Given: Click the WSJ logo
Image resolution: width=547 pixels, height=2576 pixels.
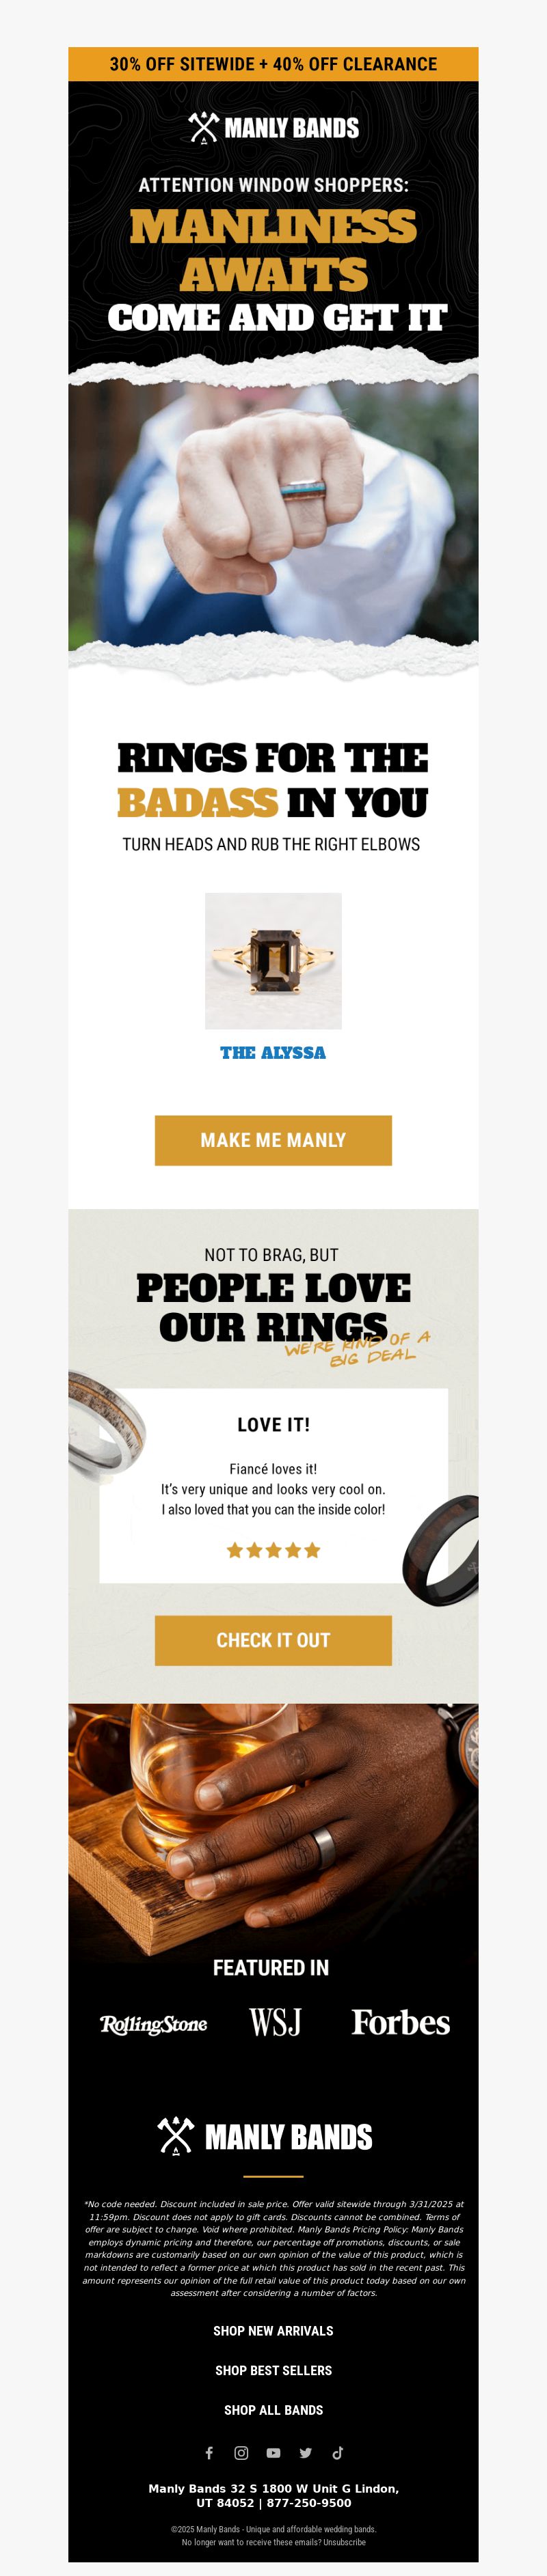Looking at the screenshot, I should tap(276, 2022).
